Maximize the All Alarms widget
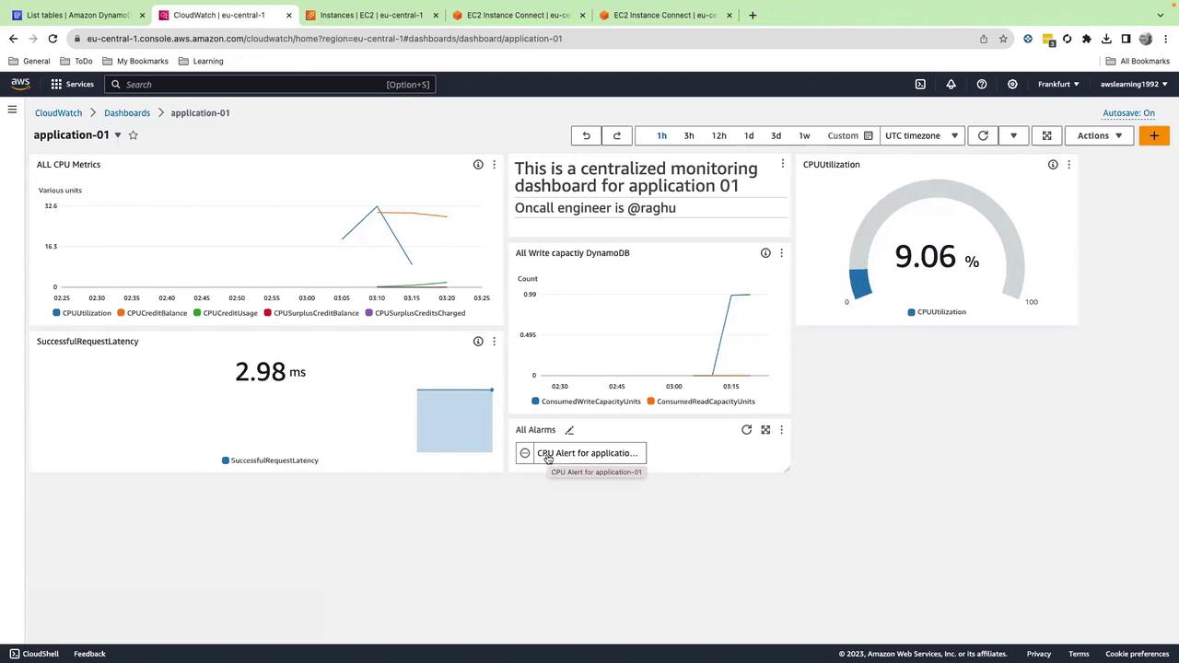Viewport: 1179px width, 663px height. [765, 429]
